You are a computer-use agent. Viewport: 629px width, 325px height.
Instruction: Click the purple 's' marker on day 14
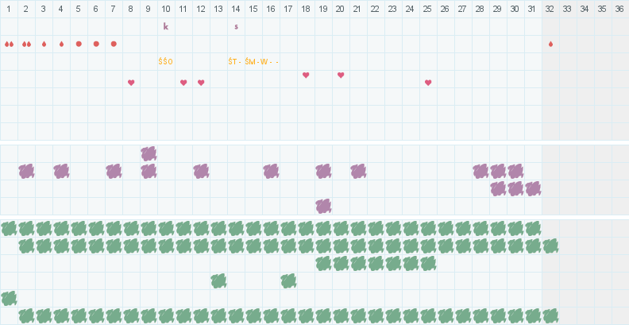[236, 26]
